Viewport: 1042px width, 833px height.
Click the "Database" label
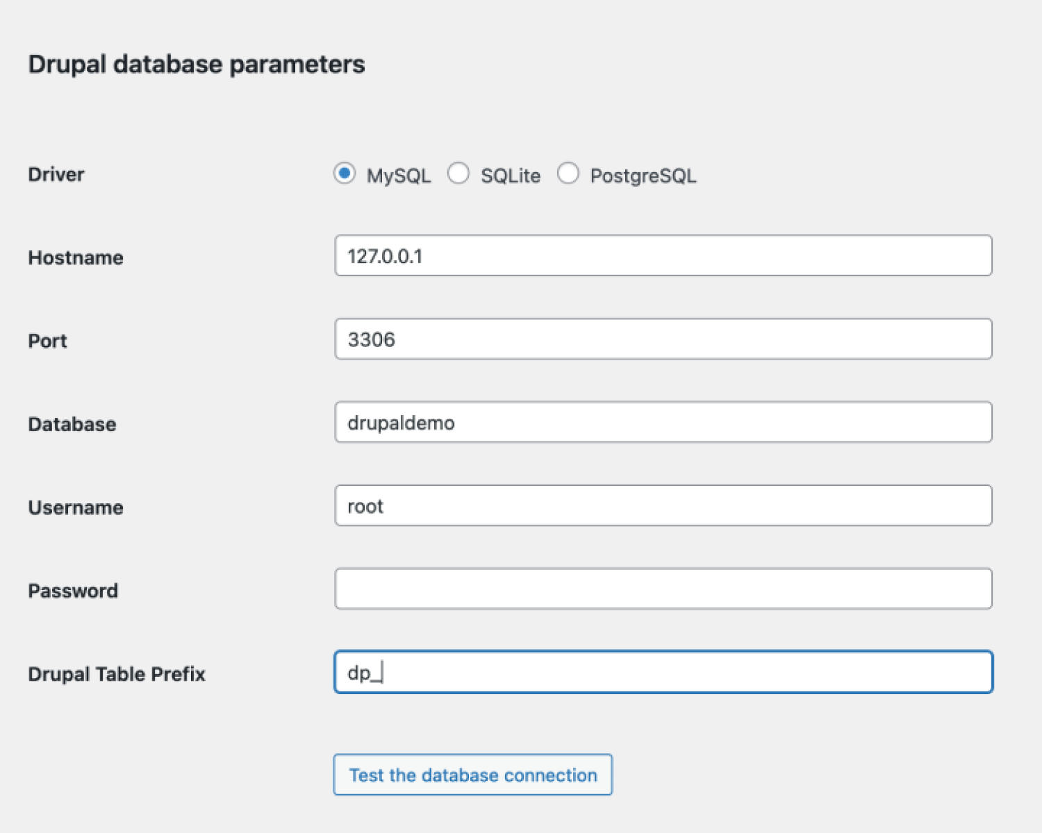point(72,424)
